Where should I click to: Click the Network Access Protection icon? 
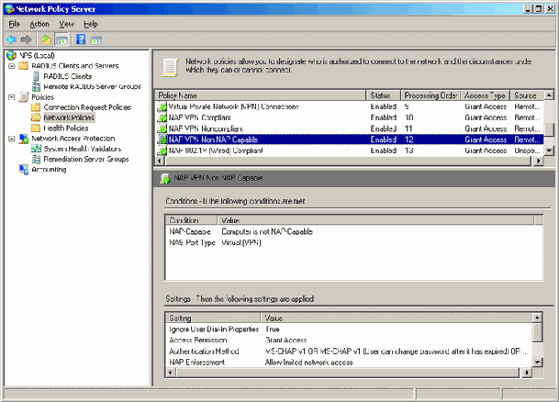click(24, 139)
